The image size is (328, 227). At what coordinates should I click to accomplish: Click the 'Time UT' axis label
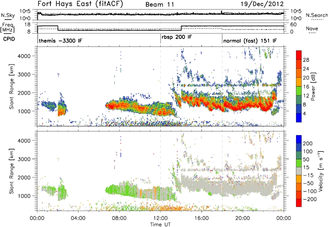(x=160, y=225)
